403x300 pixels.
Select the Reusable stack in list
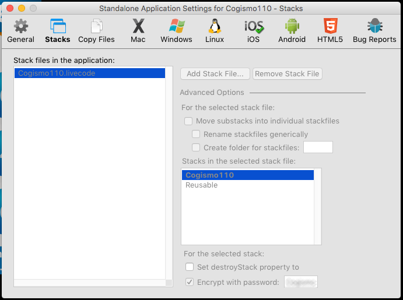click(202, 185)
